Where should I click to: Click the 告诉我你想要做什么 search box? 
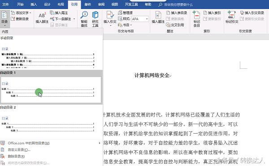[178, 4]
